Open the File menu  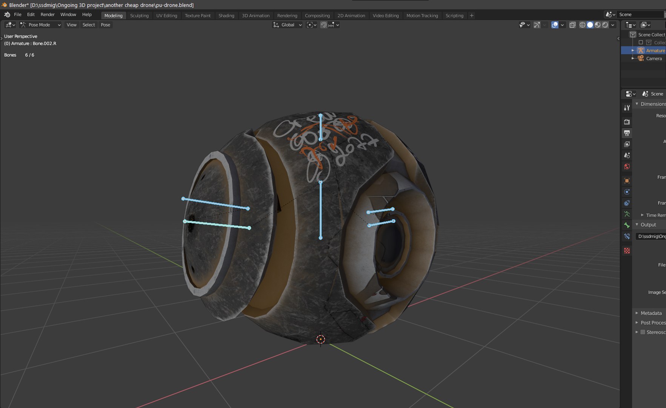18,14
